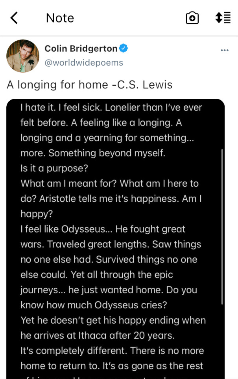Viewport: 238px width, 379px height.
Task: Click the note's vertical scrollbar
Action: (x=222, y=227)
